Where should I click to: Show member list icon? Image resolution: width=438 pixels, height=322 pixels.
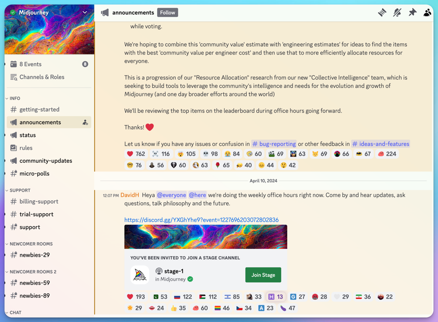click(x=427, y=13)
